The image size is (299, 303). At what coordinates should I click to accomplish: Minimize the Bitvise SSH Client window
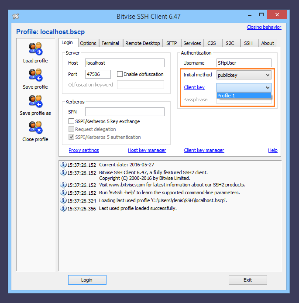tap(250, 15)
